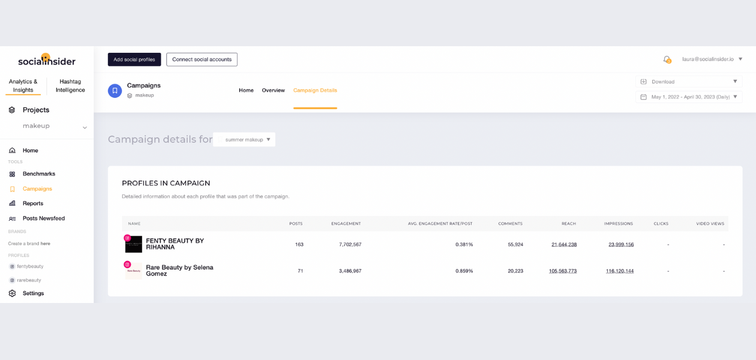Click the Instagram badge on Rare Beauty
Screen dimensions: 756x360
pos(127,264)
